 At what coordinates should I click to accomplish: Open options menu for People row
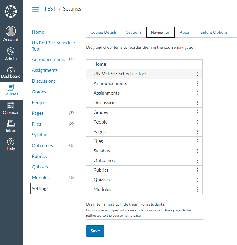click(198, 122)
